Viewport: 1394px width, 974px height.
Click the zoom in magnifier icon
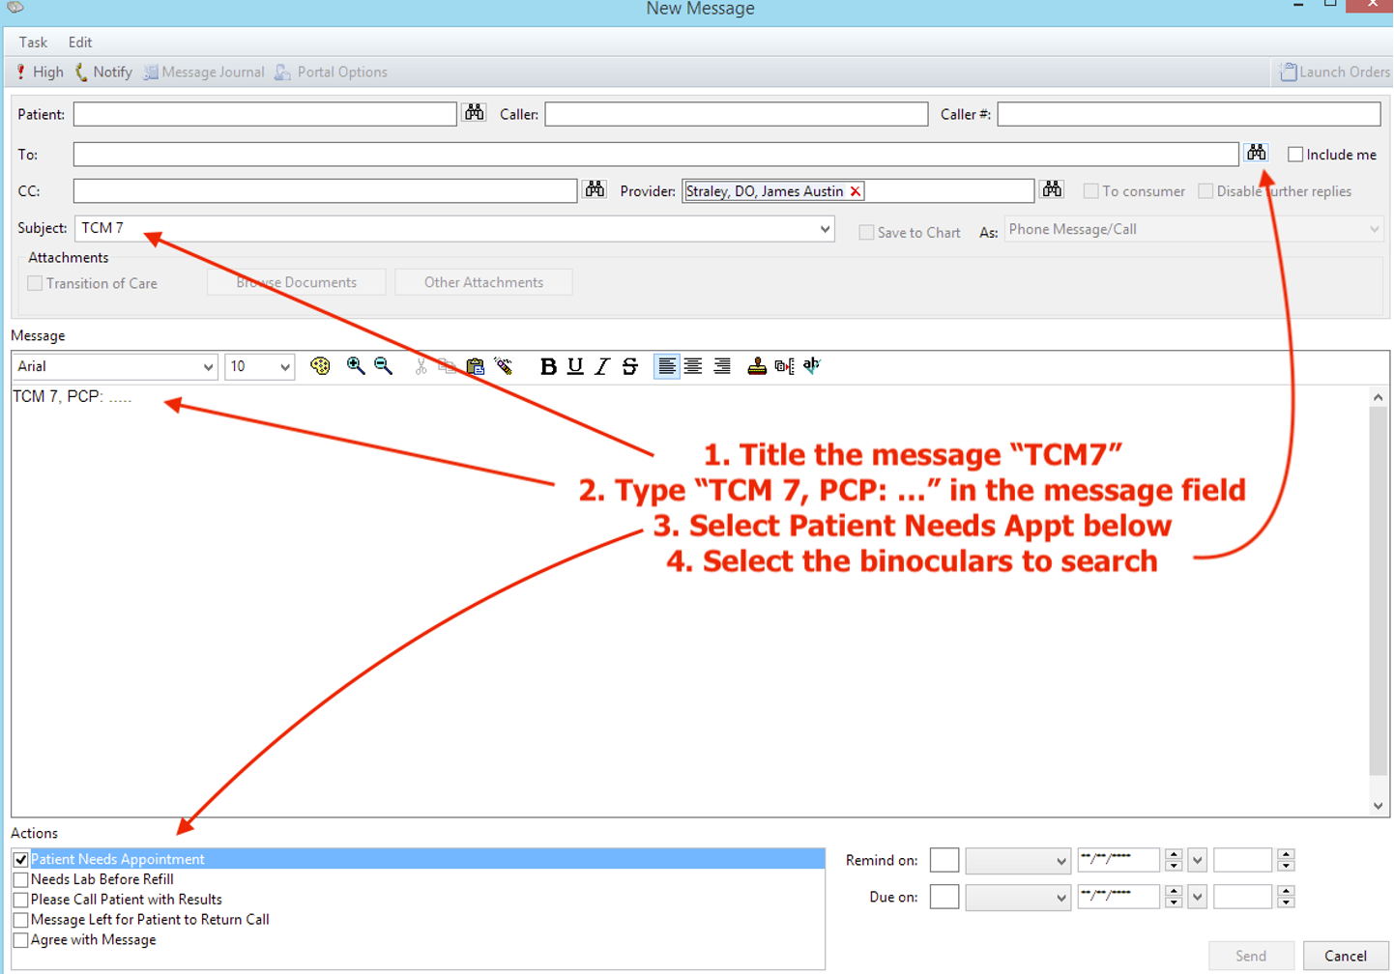[356, 366]
